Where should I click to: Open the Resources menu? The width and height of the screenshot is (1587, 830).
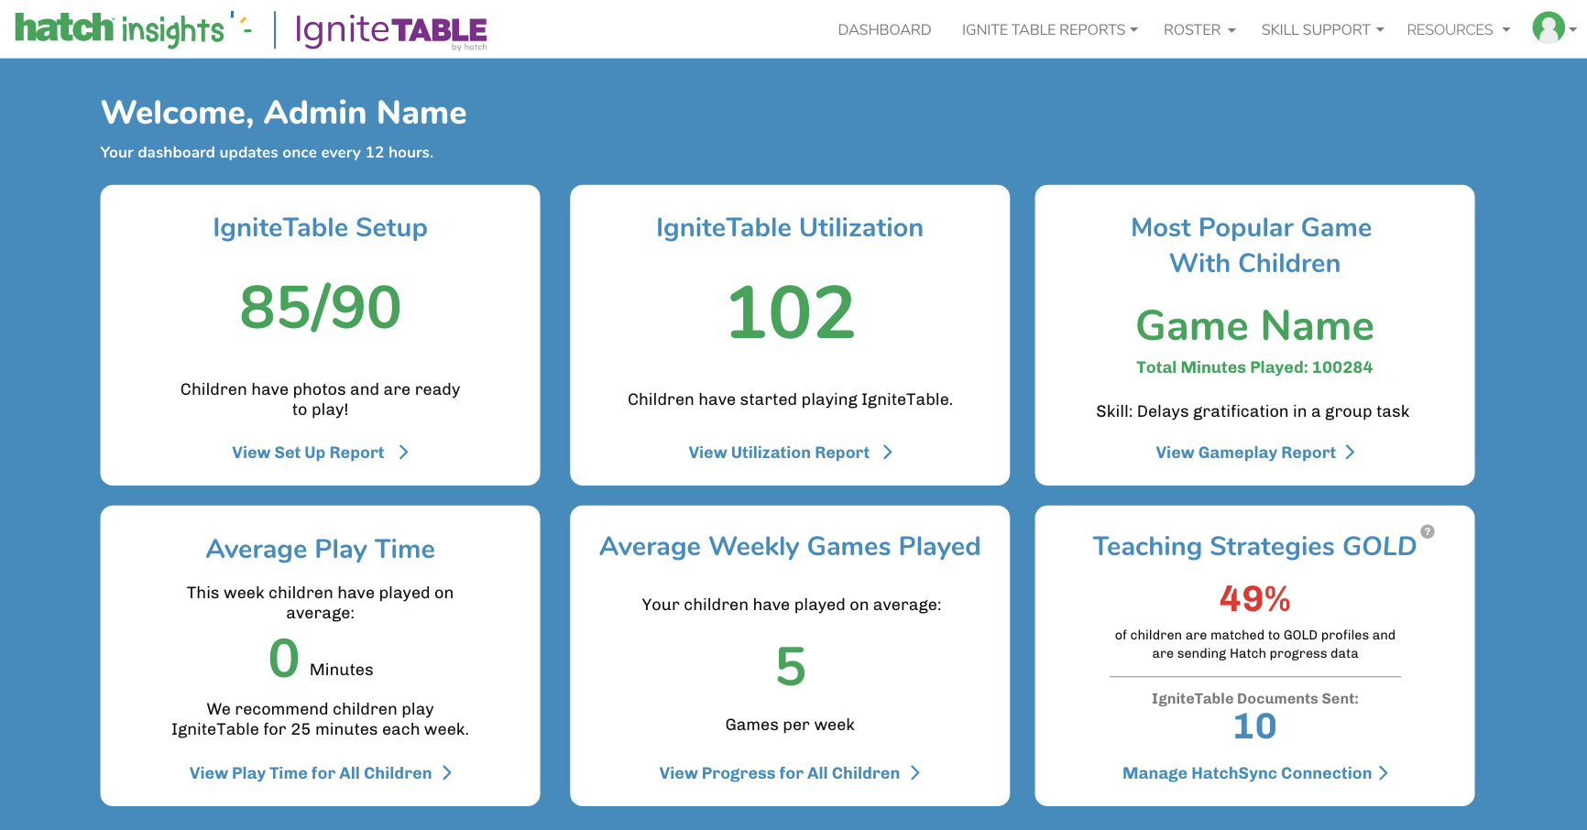coord(1458,29)
